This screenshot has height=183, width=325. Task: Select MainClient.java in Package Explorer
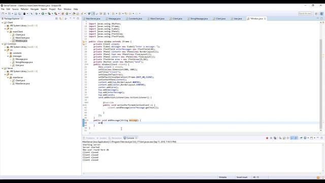pos(22,38)
